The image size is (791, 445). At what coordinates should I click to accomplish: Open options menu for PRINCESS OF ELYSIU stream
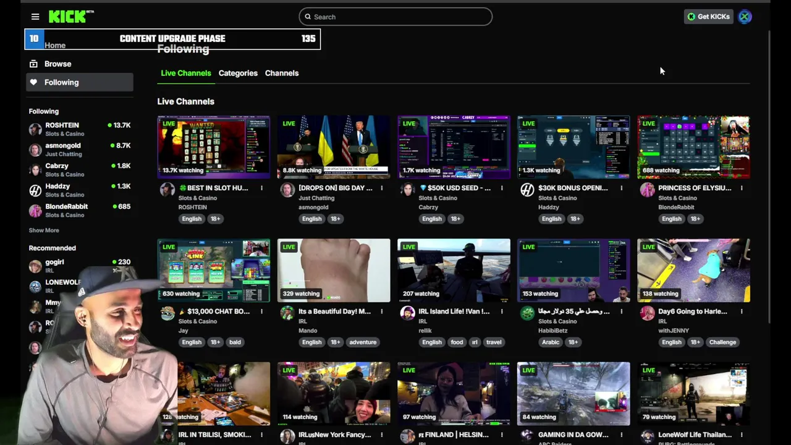point(742,188)
